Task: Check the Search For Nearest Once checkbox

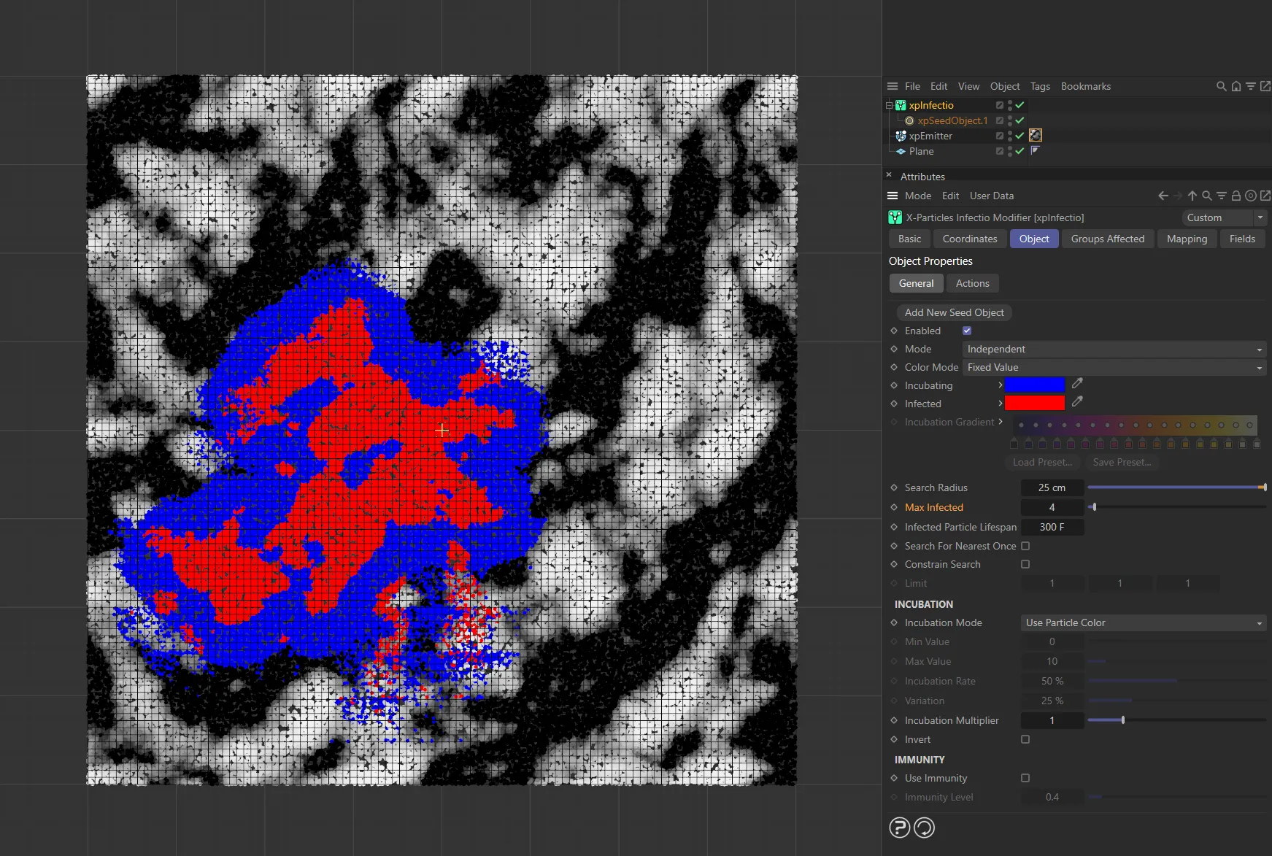Action: point(1025,546)
